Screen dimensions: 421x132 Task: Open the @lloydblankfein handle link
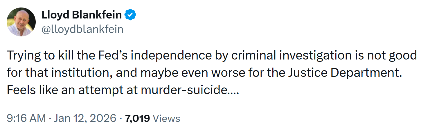point(82,29)
